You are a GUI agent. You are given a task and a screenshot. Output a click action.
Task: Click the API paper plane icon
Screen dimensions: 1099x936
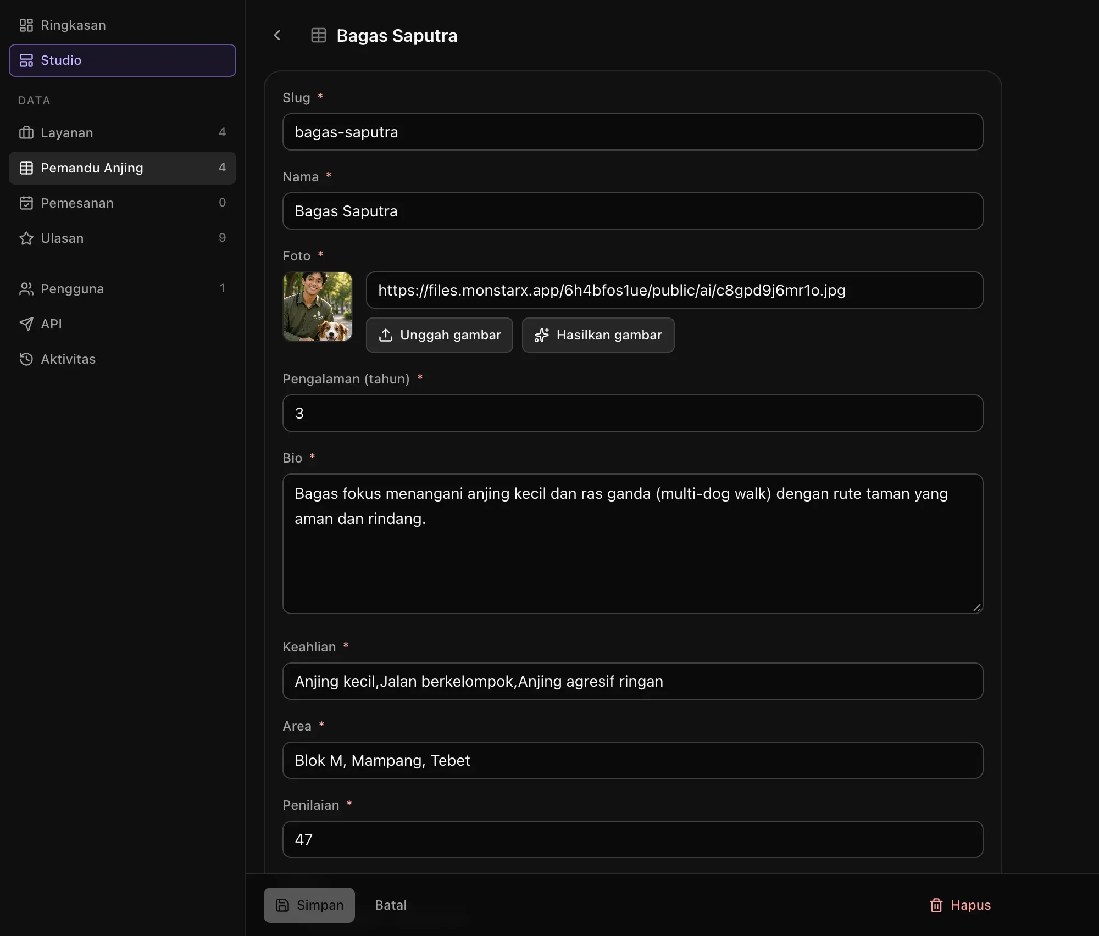click(x=26, y=324)
